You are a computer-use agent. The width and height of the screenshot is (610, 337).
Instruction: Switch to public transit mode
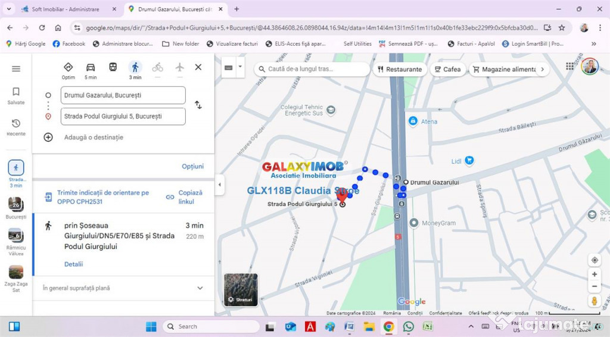point(113,67)
